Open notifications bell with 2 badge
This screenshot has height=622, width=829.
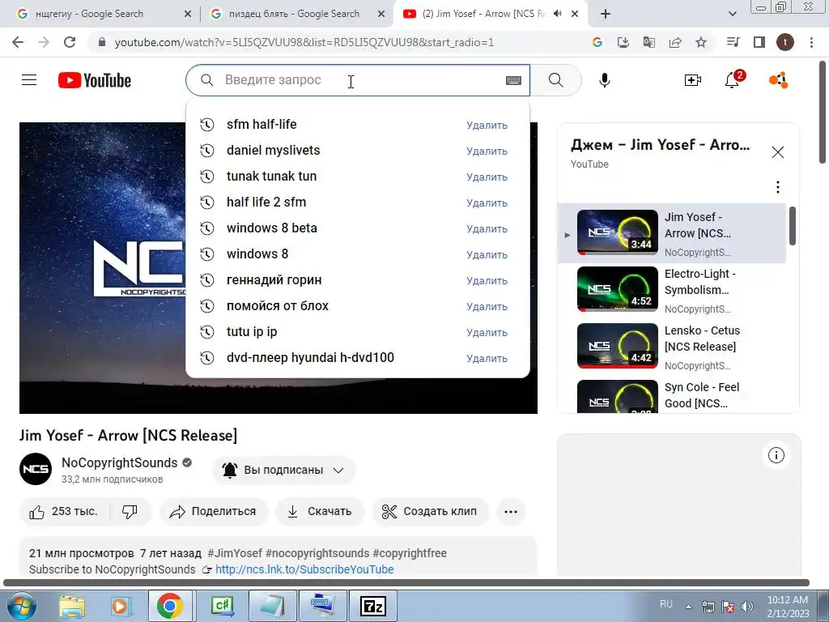click(733, 79)
